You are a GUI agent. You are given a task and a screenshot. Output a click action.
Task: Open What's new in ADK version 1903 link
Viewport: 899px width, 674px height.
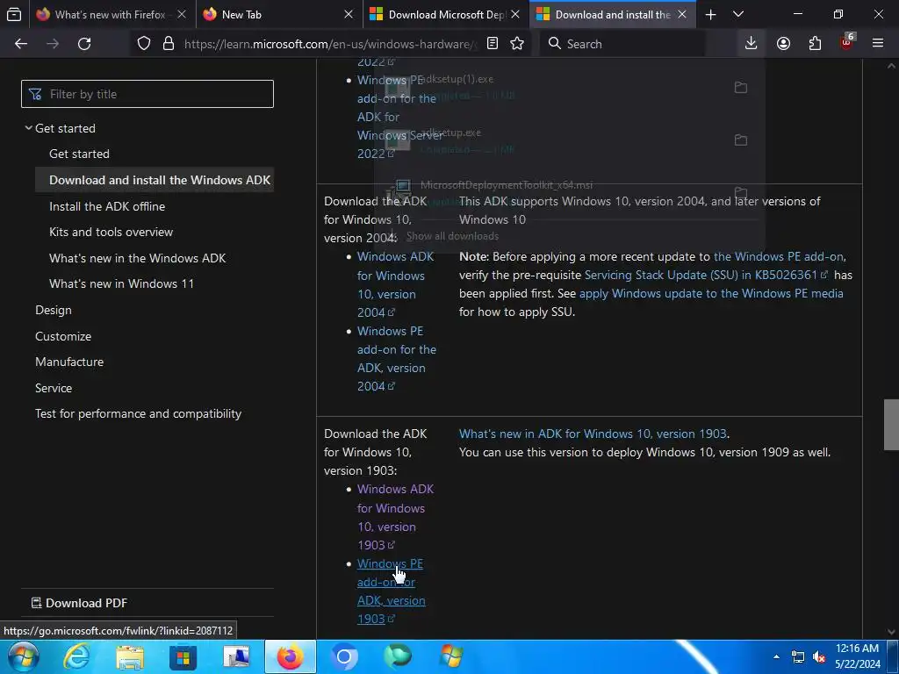593,434
